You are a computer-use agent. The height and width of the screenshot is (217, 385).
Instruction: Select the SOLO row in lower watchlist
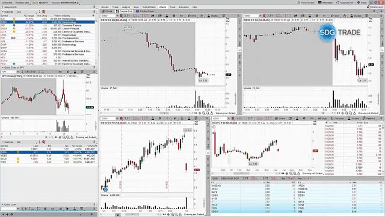[49, 159]
